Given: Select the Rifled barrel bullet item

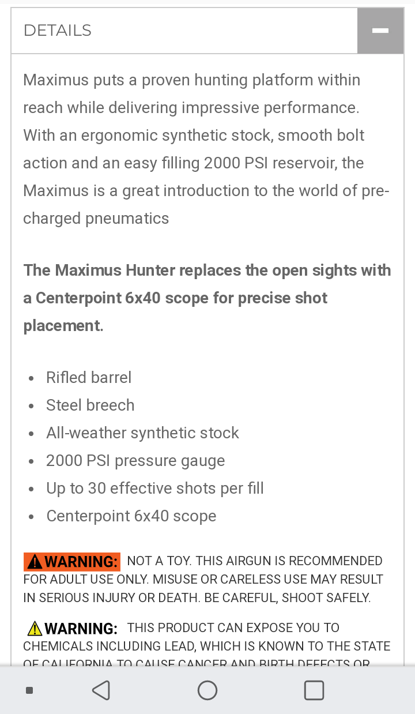Looking at the screenshot, I should pos(89,377).
